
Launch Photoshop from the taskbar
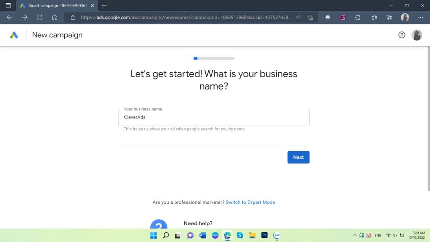(x=264, y=235)
